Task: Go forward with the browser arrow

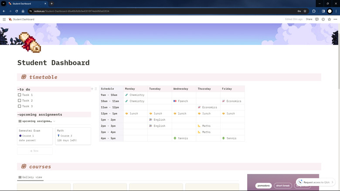Action: 10,11
